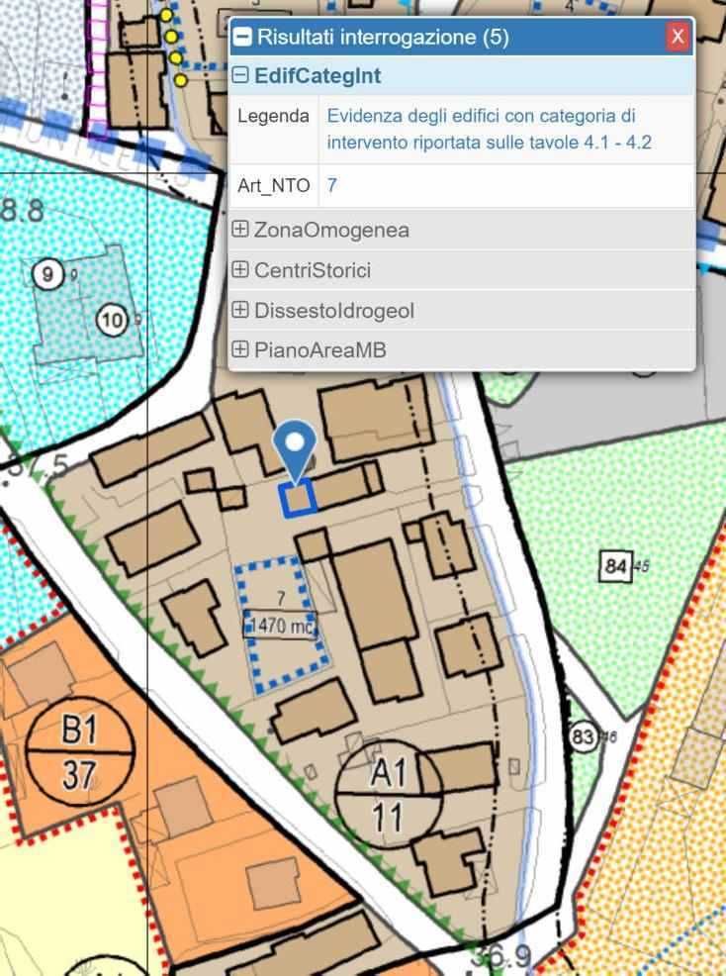
Task: Open the Art_NTO value 7 link
Action: point(332,185)
